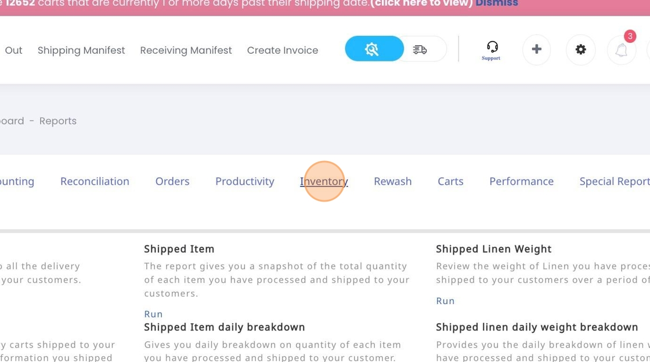The image size is (650, 362).
Task: Open the notifications bell icon
Action: 622,50
